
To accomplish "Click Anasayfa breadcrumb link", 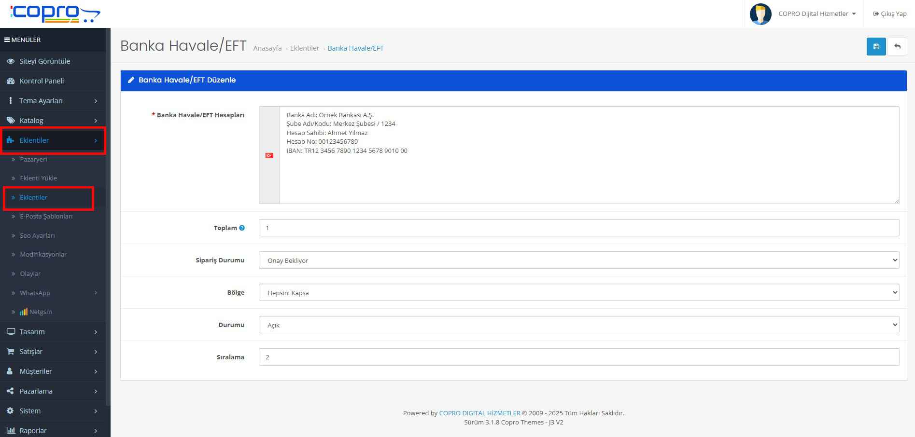I will coord(267,48).
